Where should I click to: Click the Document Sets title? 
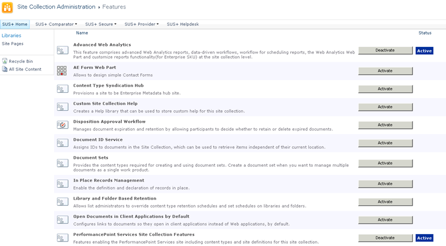point(91,158)
